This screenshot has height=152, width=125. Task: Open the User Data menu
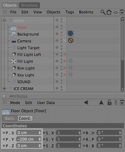(46, 103)
